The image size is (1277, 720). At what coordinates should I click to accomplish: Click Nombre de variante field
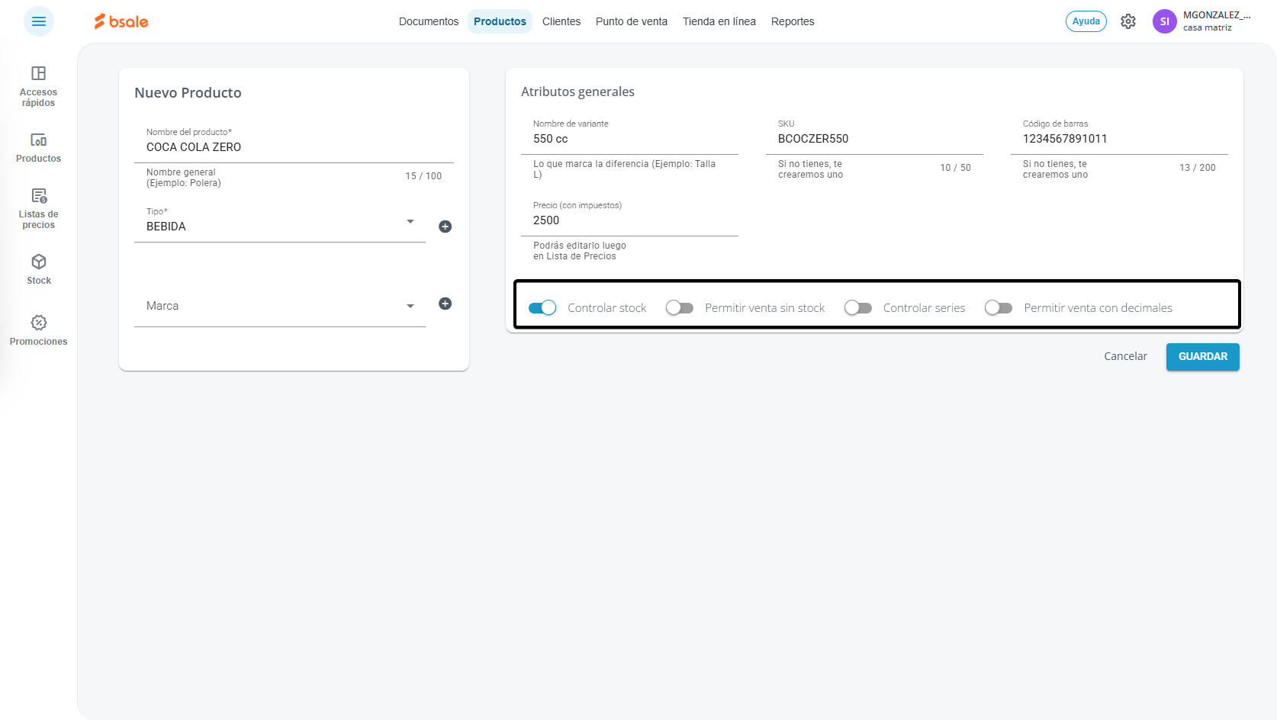coord(629,135)
